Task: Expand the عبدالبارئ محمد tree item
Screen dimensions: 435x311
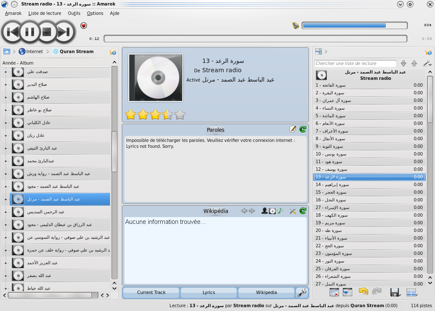Action: 6,161
